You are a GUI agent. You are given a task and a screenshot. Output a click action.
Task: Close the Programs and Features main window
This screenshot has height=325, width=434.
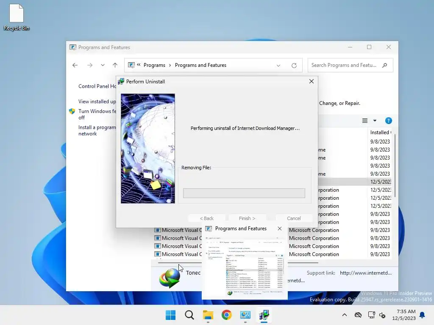[389, 47]
